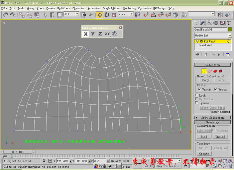The image size is (234, 170).
Task: Open the Motion command panel tab
Action: click(216, 23)
